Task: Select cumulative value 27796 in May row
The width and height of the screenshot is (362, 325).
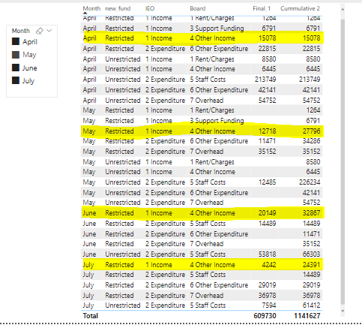Action: [311, 131]
